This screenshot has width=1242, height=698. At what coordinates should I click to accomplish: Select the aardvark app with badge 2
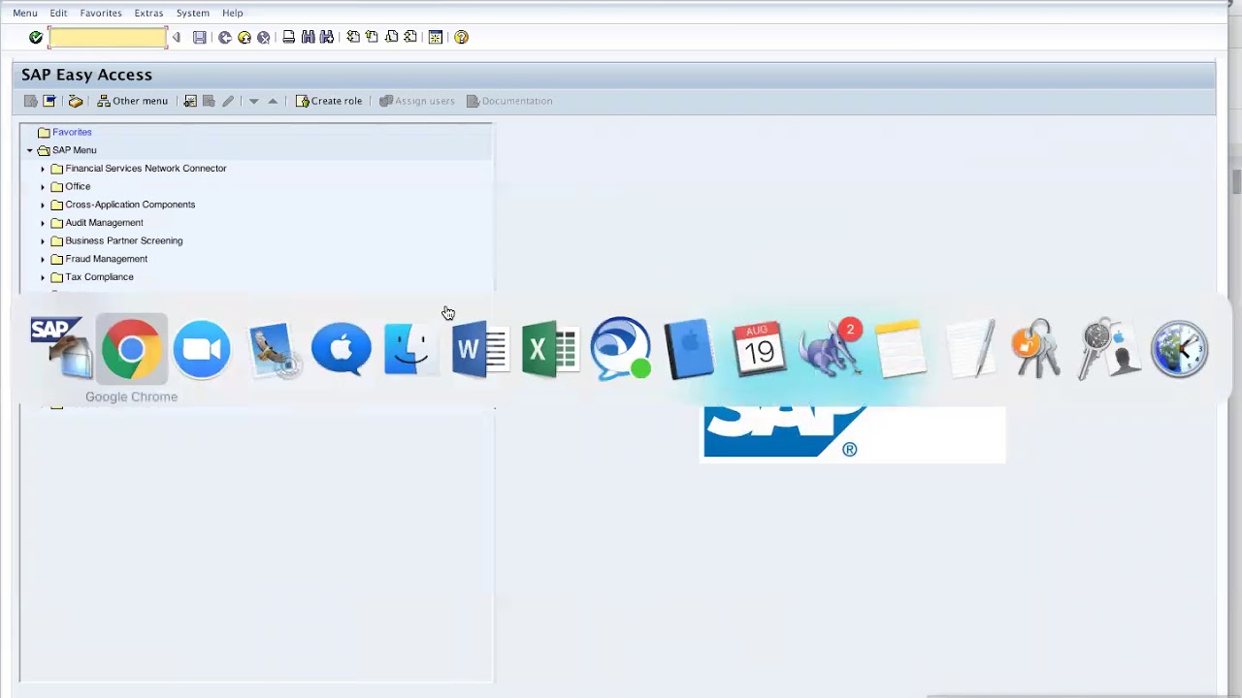point(830,348)
